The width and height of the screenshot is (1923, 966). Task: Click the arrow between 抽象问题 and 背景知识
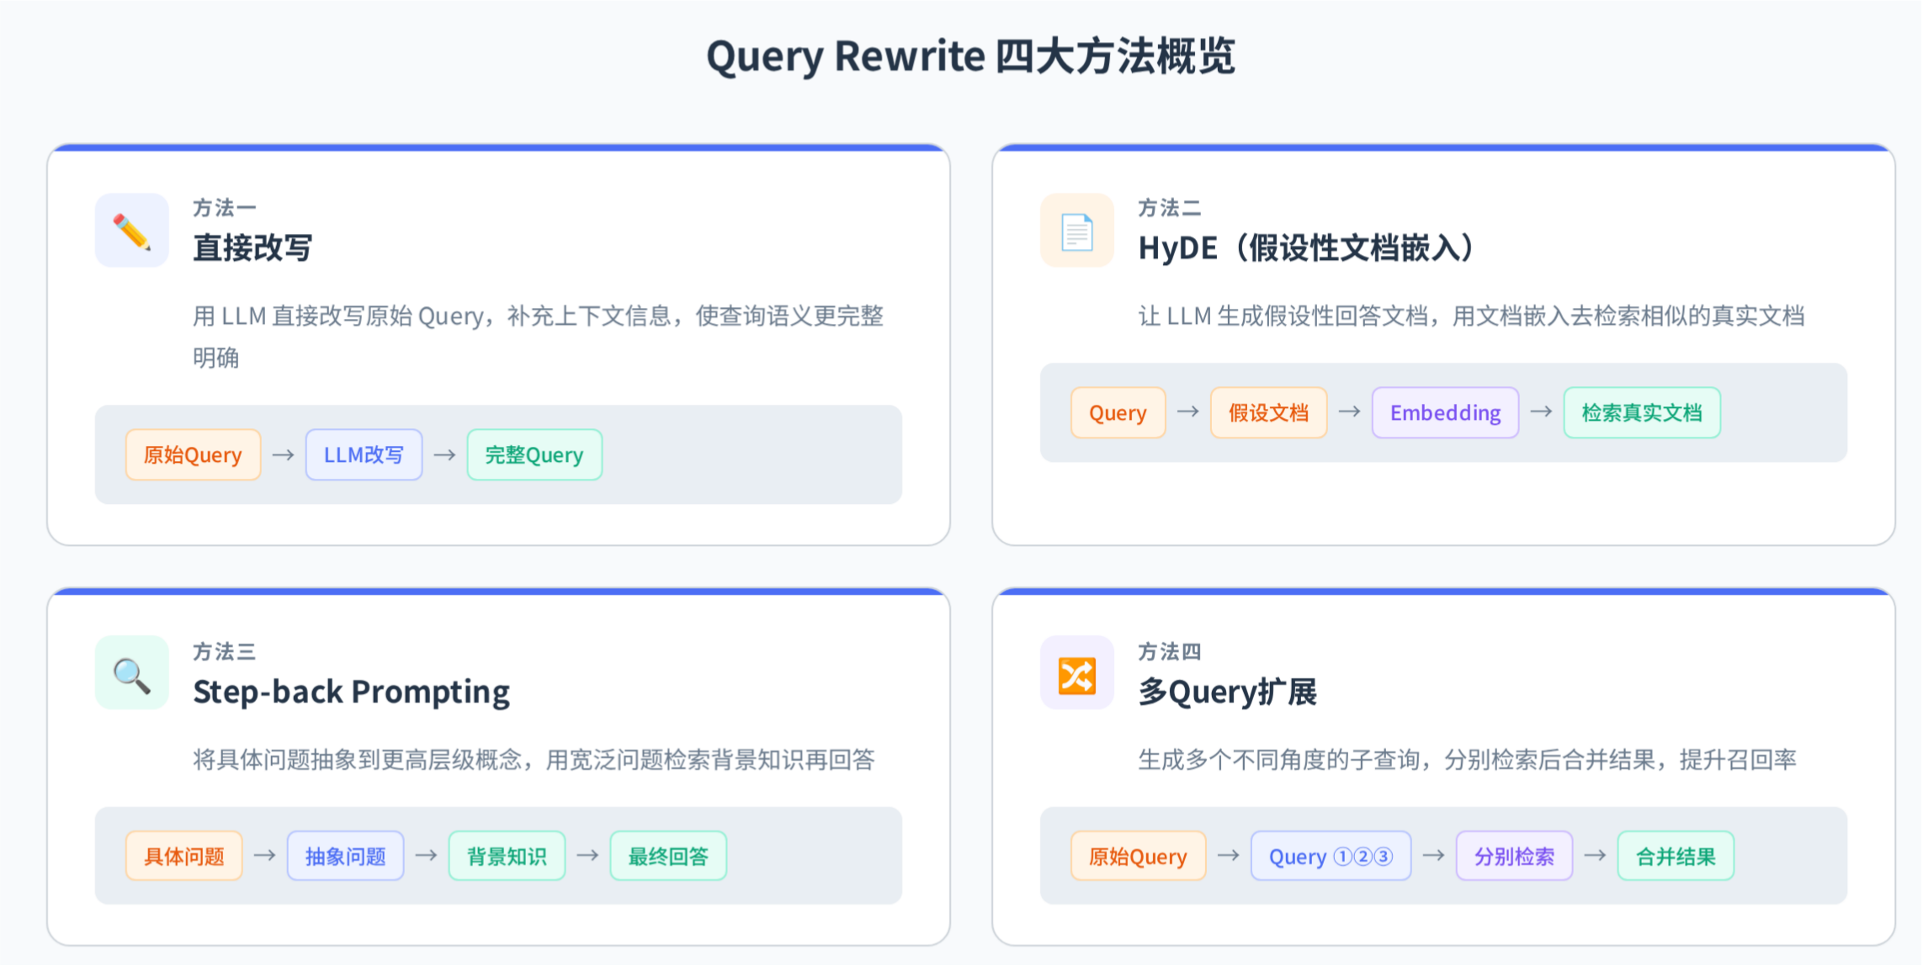coord(427,855)
